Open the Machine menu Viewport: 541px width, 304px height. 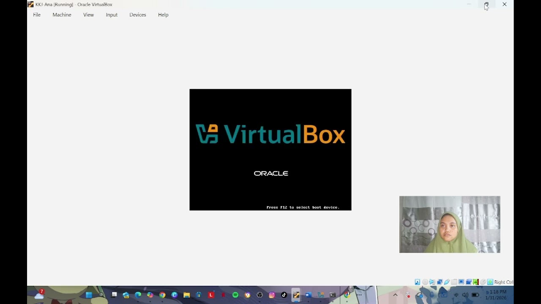[x=62, y=15]
